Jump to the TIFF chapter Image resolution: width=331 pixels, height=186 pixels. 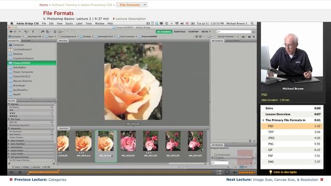292,132
